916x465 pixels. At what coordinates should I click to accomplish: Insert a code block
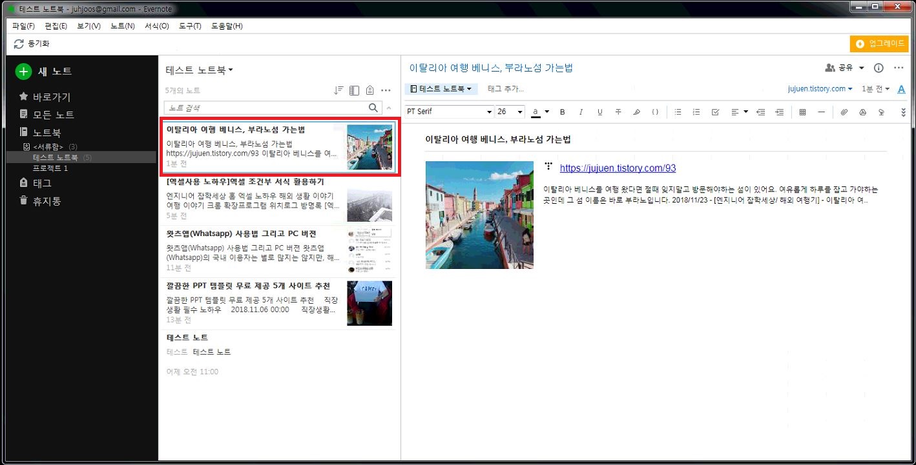coord(655,112)
